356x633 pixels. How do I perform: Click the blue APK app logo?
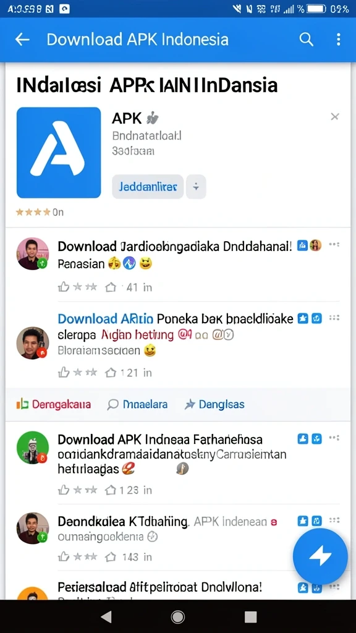coord(59,153)
